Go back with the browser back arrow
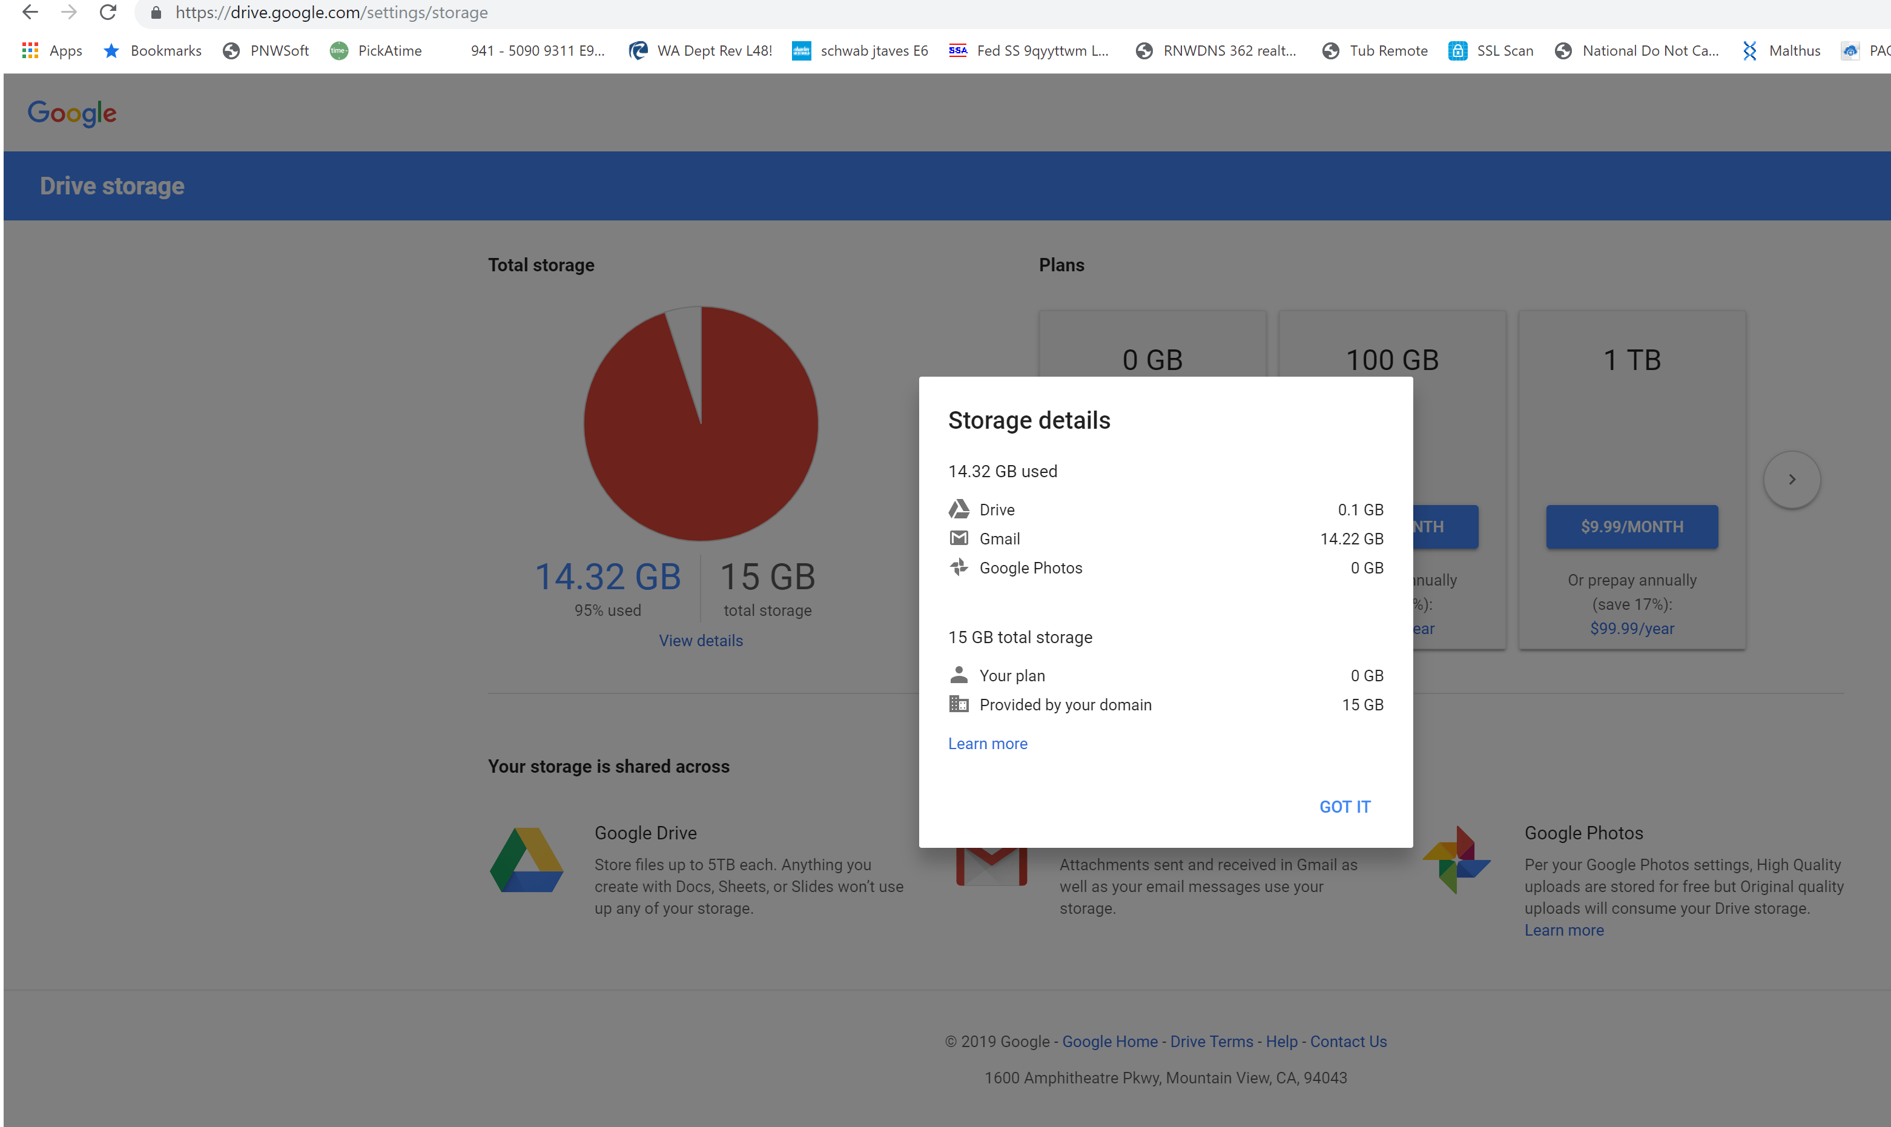This screenshot has height=1127, width=1891. point(30,12)
